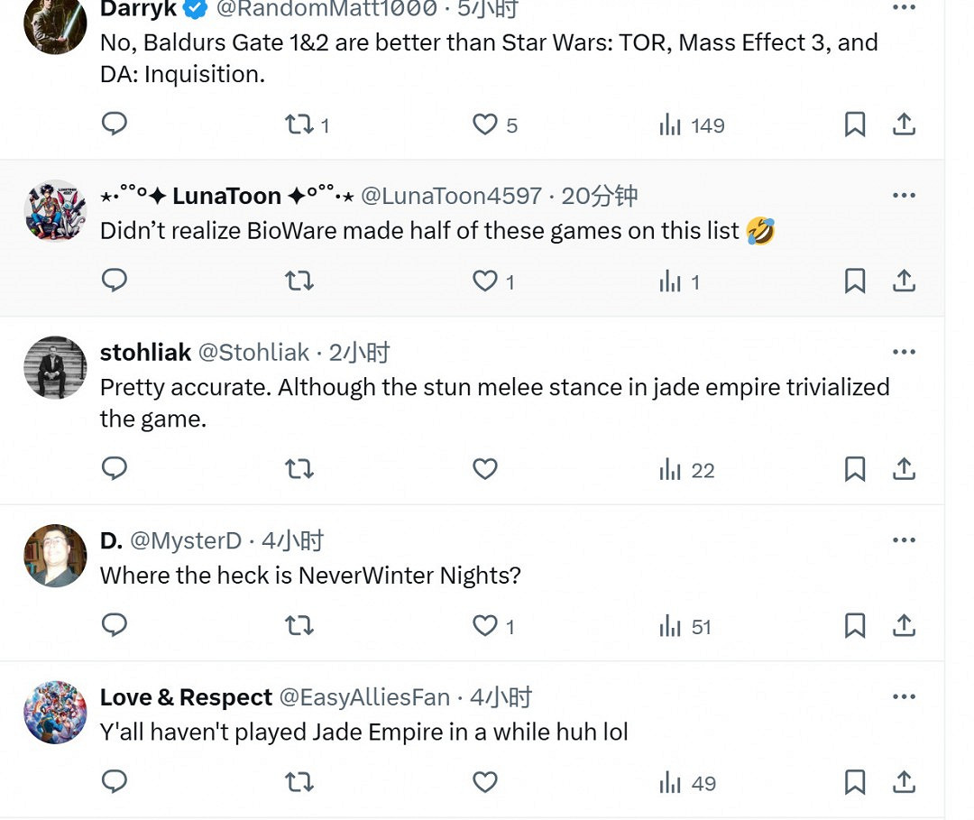View analytics on D.'s NeverWinter Nights tweet
This screenshot has width=974, height=820.
tap(685, 626)
